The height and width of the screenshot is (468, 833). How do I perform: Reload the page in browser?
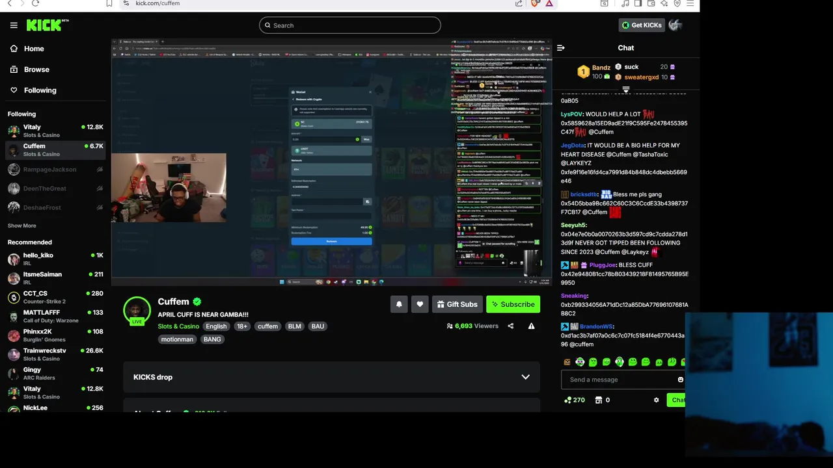(35, 3)
